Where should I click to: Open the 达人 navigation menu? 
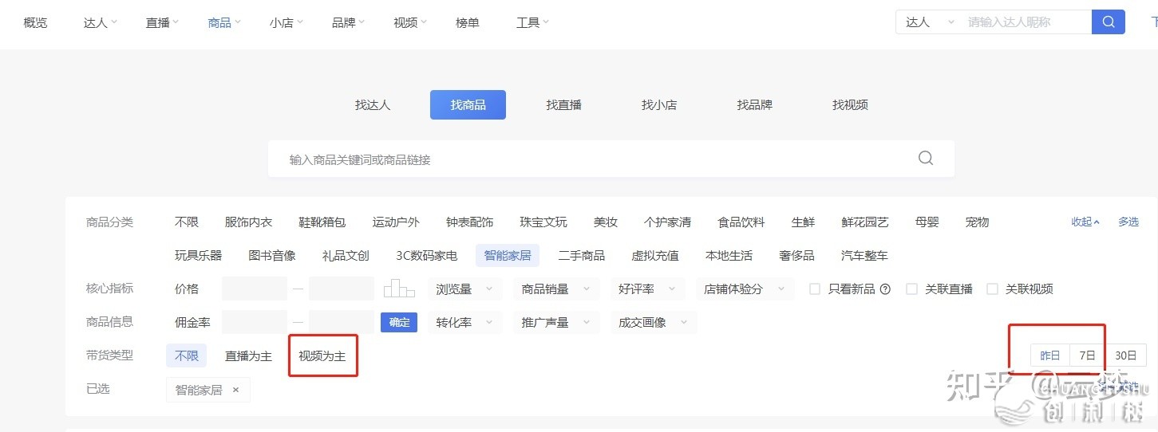100,22
